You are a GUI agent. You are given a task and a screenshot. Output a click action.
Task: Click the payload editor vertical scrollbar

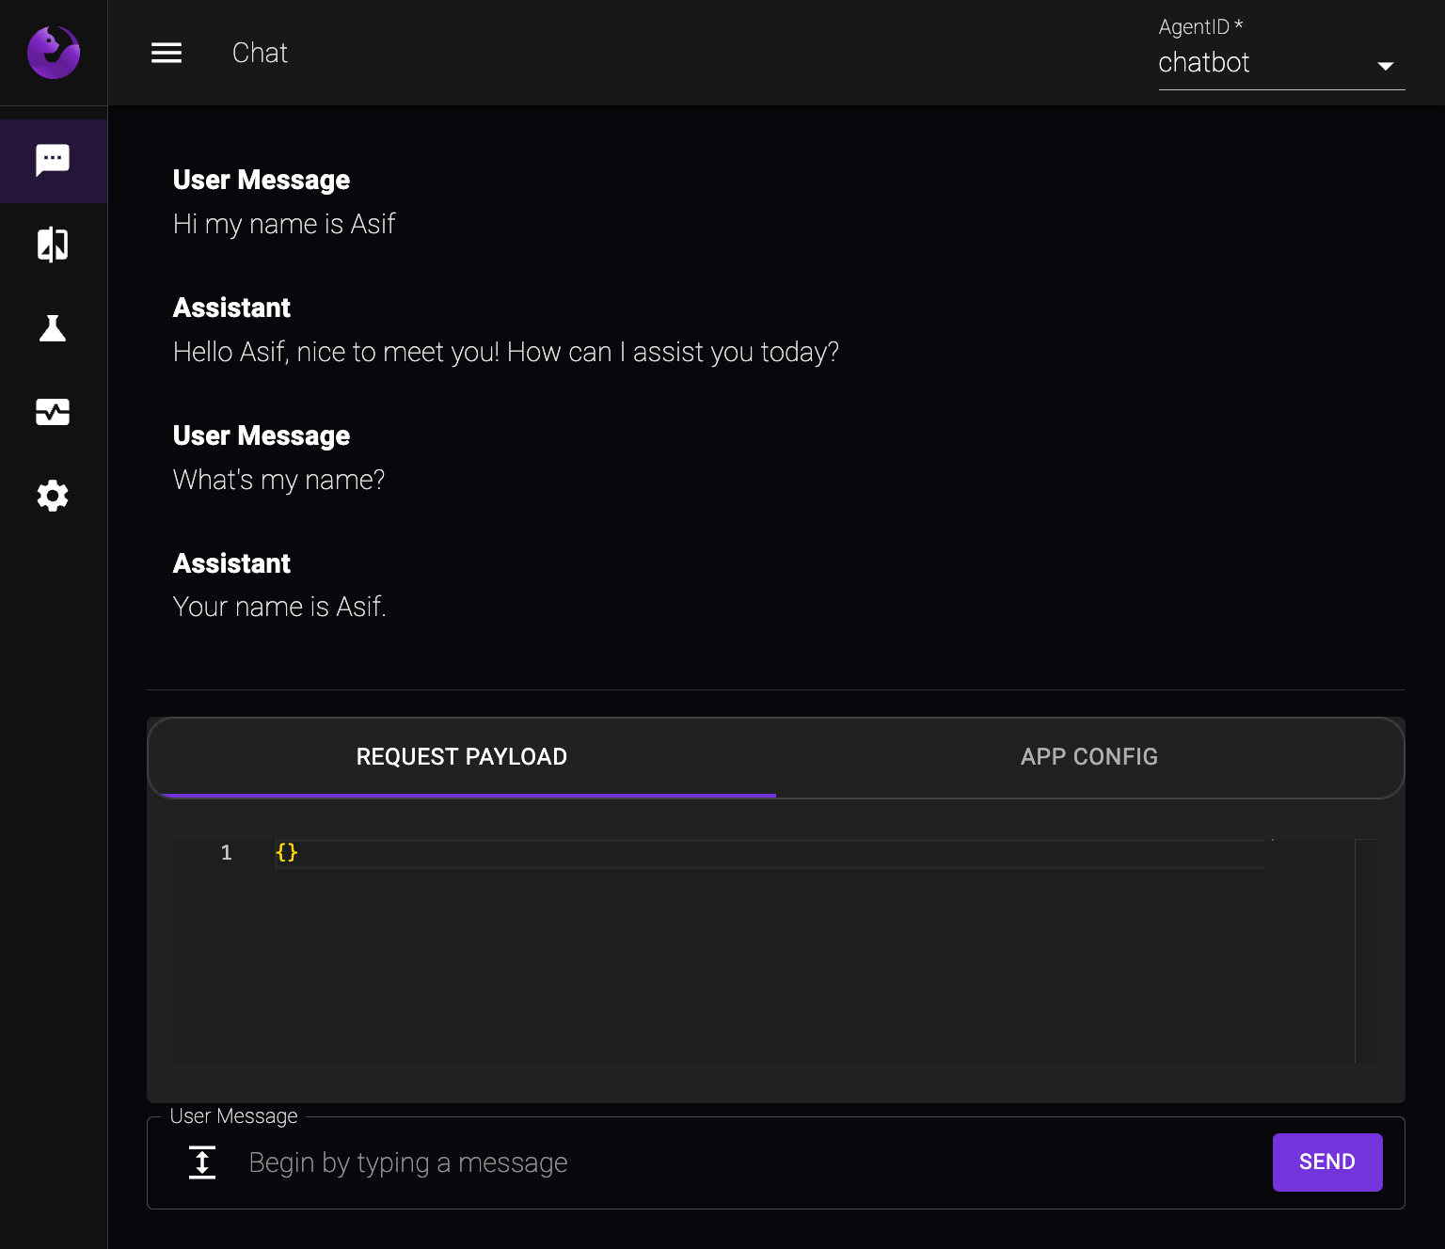[1366, 951]
